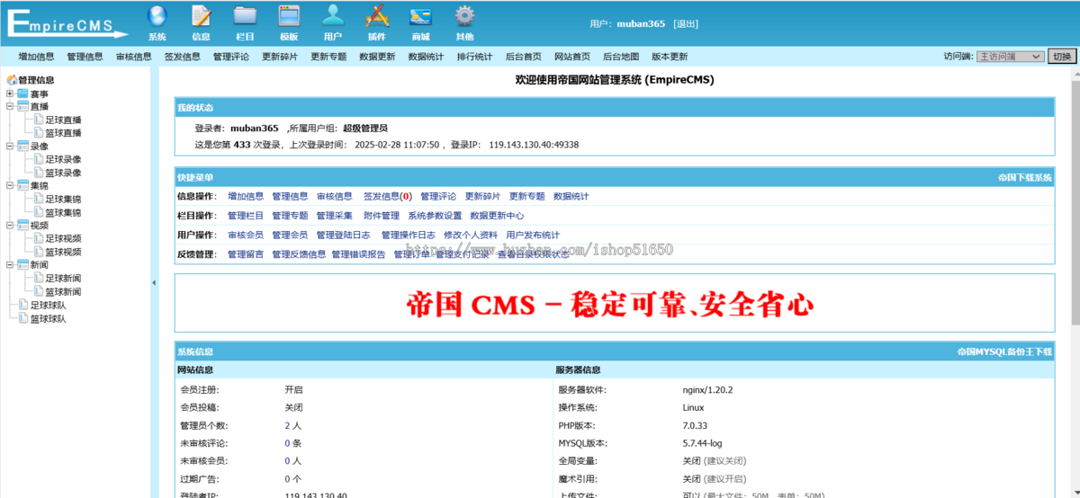Click 管理登陆日志 link
The image size is (1080, 498).
pyautogui.click(x=343, y=235)
